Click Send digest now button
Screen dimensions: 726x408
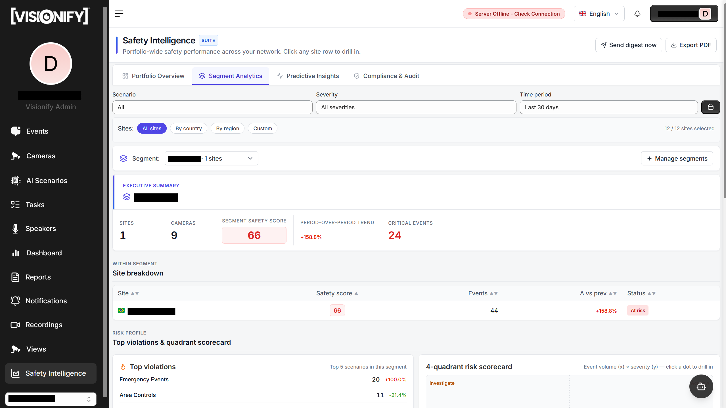pos(629,45)
